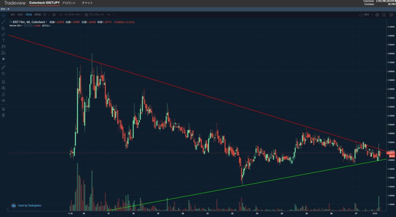
Task: Toggle fullscreen mode icon
Action: coord(384,15)
